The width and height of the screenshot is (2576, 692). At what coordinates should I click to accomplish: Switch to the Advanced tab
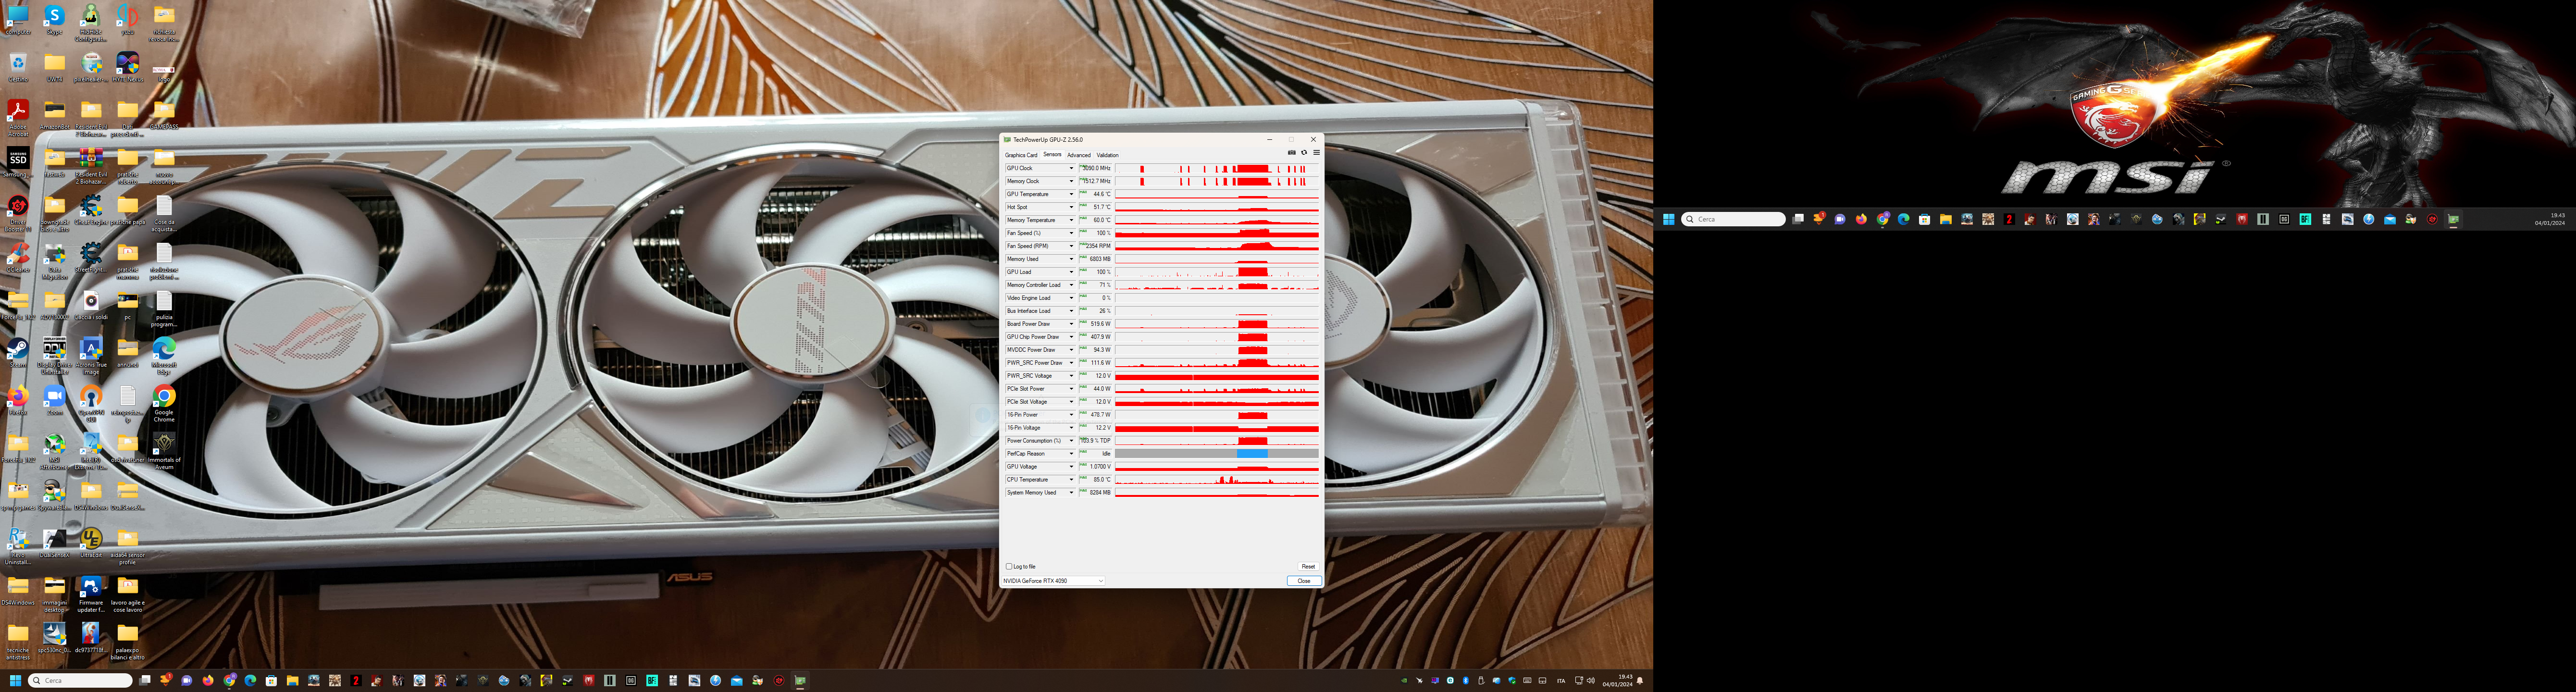tap(1078, 155)
